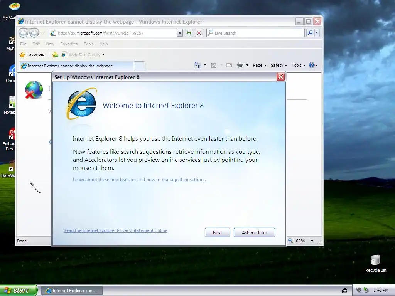Maximize the Internet Explorer window
The height and width of the screenshot is (296, 395).
308,22
